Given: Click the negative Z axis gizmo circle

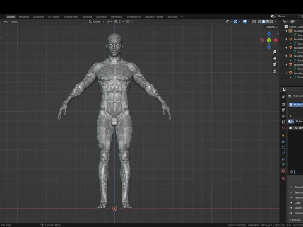Looking at the screenshot, I should (x=269, y=47).
